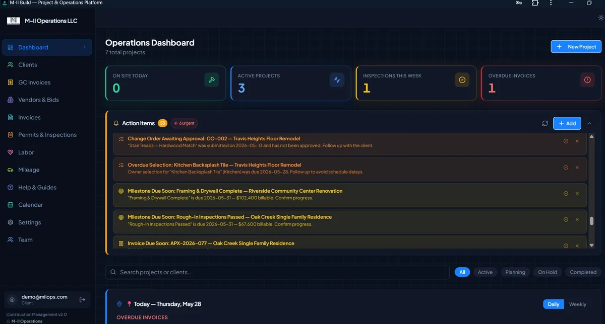The width and height of the screenshot is (605, 324).
Task: Switch to the Daily view
Action: pos(554,304)
